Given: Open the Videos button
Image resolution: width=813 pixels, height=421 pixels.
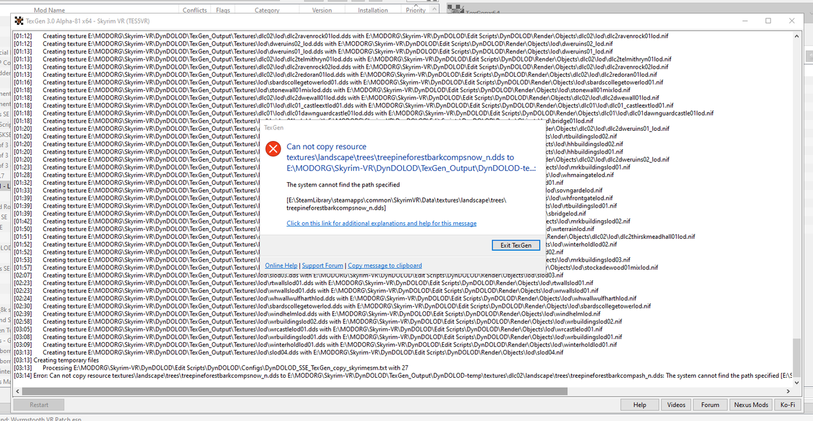Looking at the screenshot, I should (676, 404).
